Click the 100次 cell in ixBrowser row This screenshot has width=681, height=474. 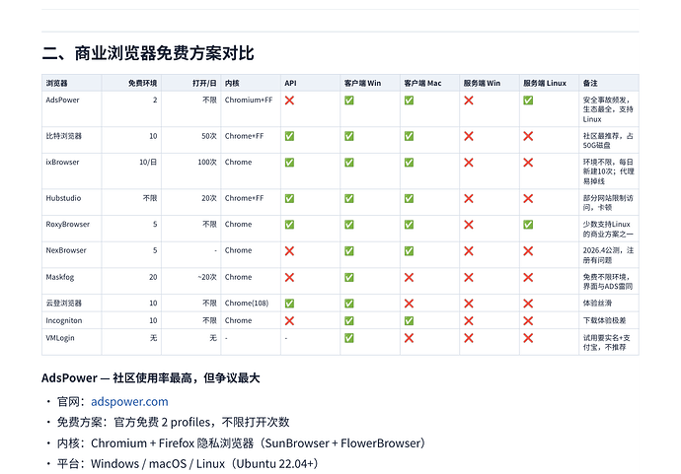(191, 171)
